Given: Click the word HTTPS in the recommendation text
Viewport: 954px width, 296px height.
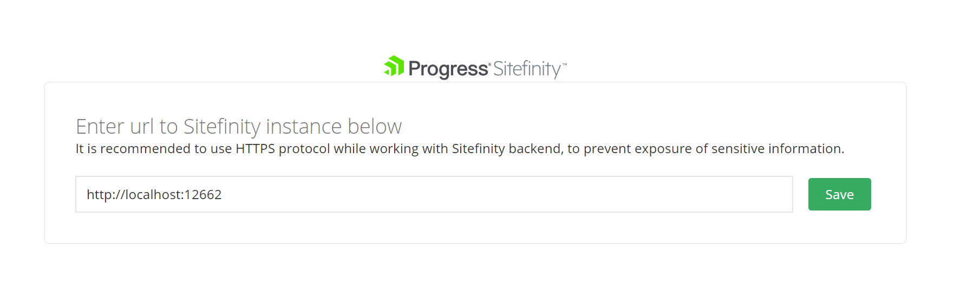Looking at the screenshot, I should click(255, 149).
